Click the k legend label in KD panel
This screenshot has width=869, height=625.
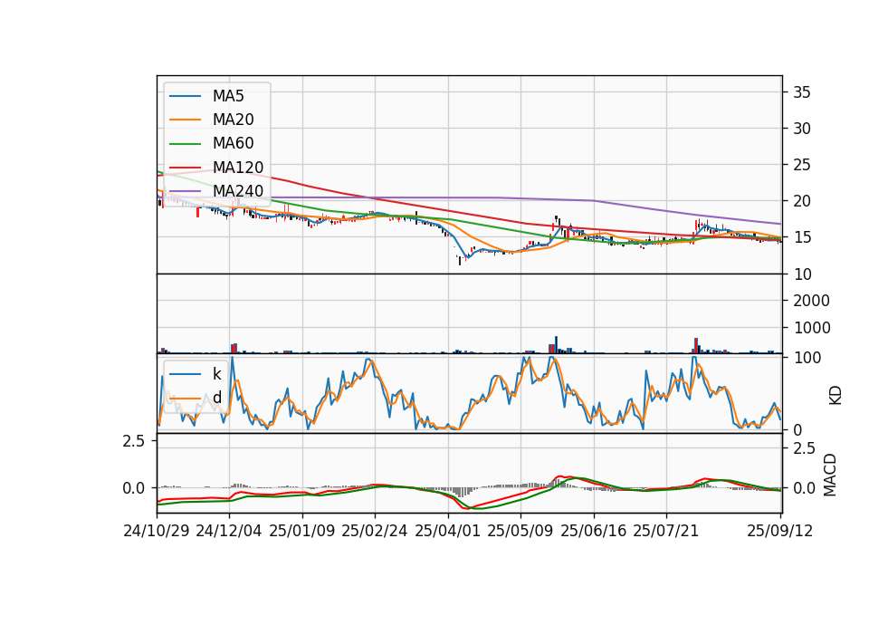point(216,374)
